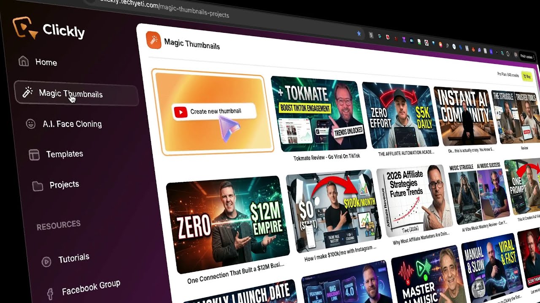Click the Home house icon in sidebar
This screenshot has height=303, width=540.
click(24, 61)
